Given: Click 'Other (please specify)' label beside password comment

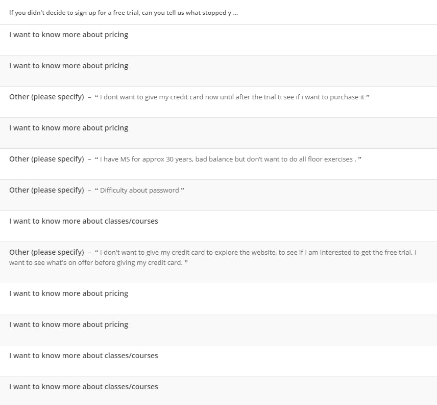Looking at the screenshot, I should click(46, 190).
